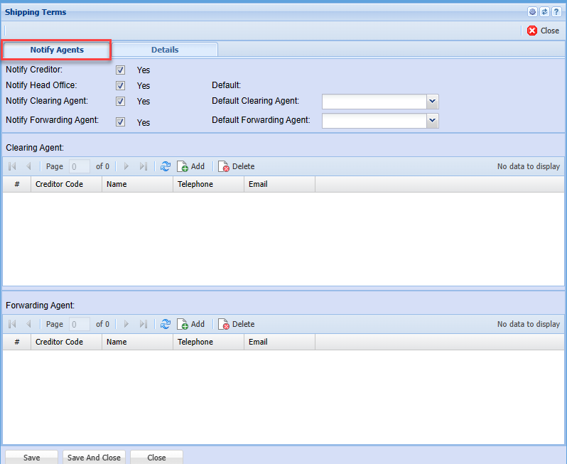The height and width of the screenshot is (464, 567).
Task: Sort Forwarding Agent grid by Name column
Action: click(137, 342)
